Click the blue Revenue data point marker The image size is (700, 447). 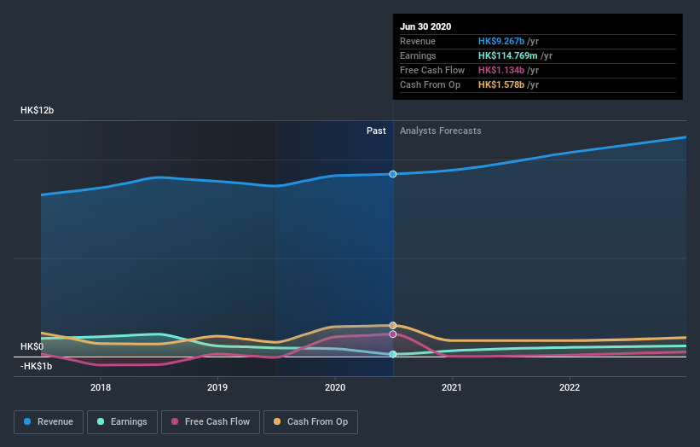pyautogui.click(x=393, y=174)
